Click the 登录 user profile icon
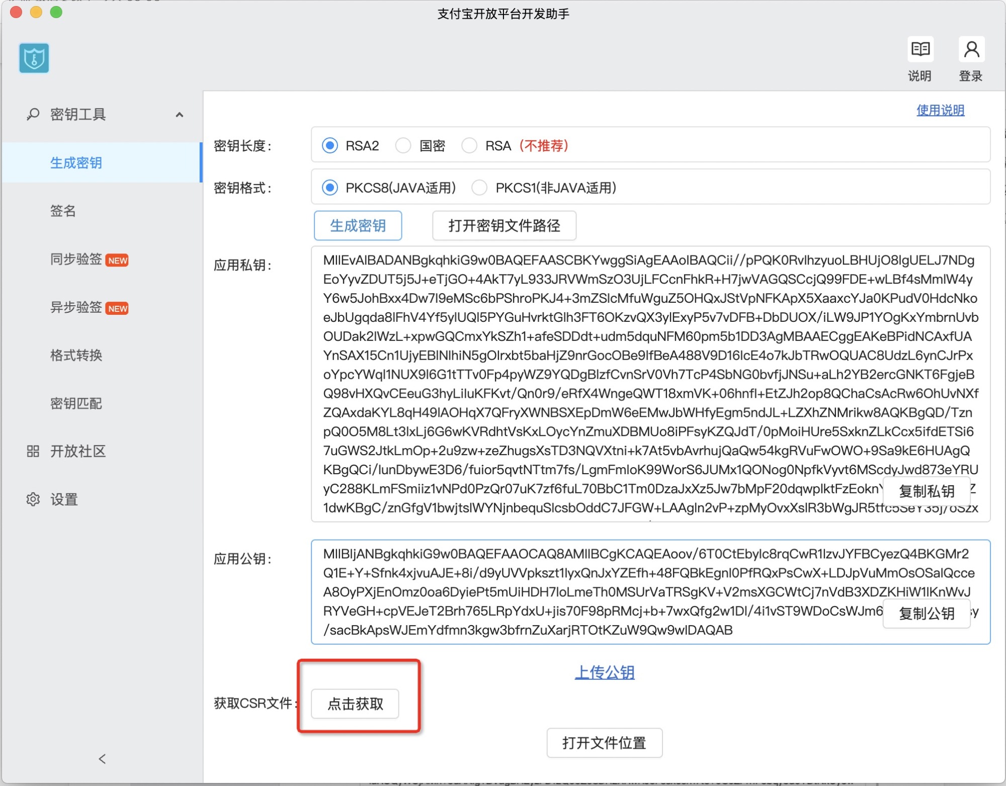1006x786 pixels. (x=971, y=49)
